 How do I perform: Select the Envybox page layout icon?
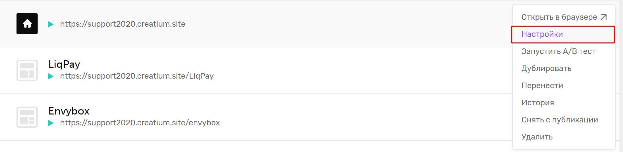coord(27,117)
